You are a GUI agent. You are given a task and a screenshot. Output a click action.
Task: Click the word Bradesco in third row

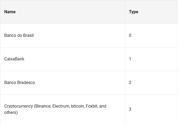click(26, 82)
